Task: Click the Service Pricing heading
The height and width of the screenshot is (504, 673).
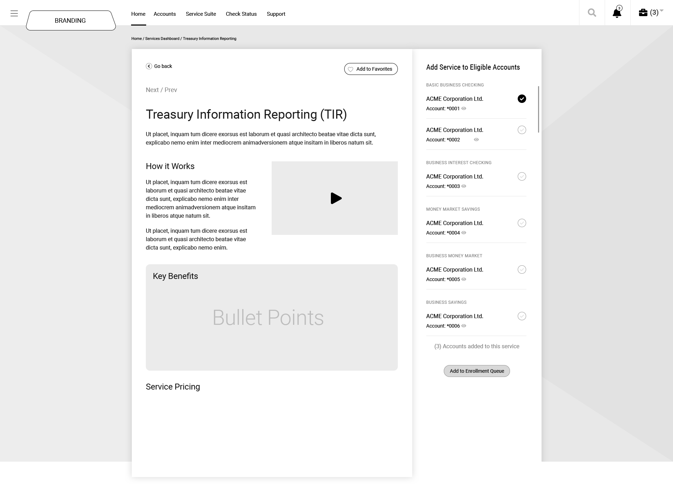Action: coord(173,387)
